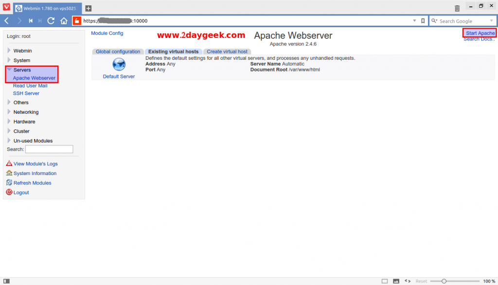Adjust the page zoom slider
This screenshot has height=285, width=498.
click(444, 281)
